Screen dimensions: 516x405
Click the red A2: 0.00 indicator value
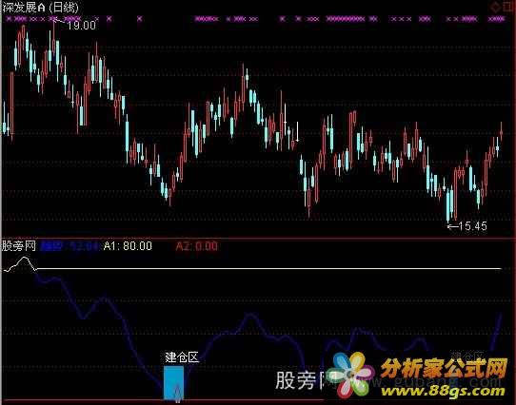(196, 246)
